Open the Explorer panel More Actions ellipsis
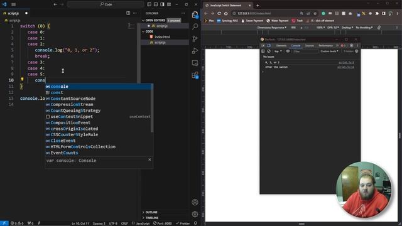Screen dimensions: 402x226 [183, 13]
